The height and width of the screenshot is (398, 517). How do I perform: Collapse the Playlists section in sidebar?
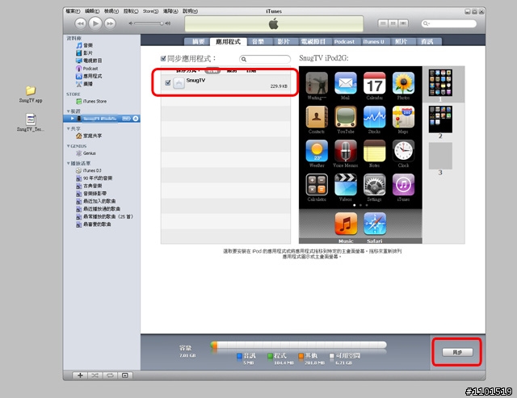68,163
